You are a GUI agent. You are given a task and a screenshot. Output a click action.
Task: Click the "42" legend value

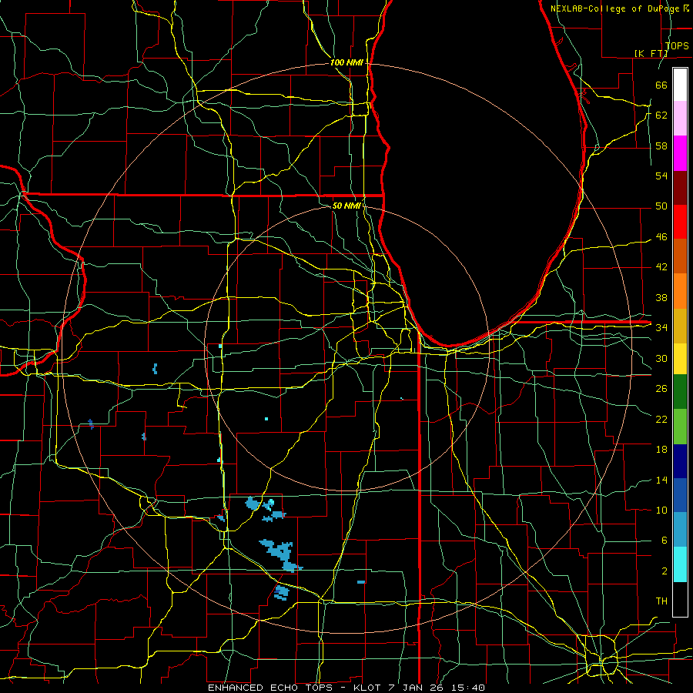[661, 267]
